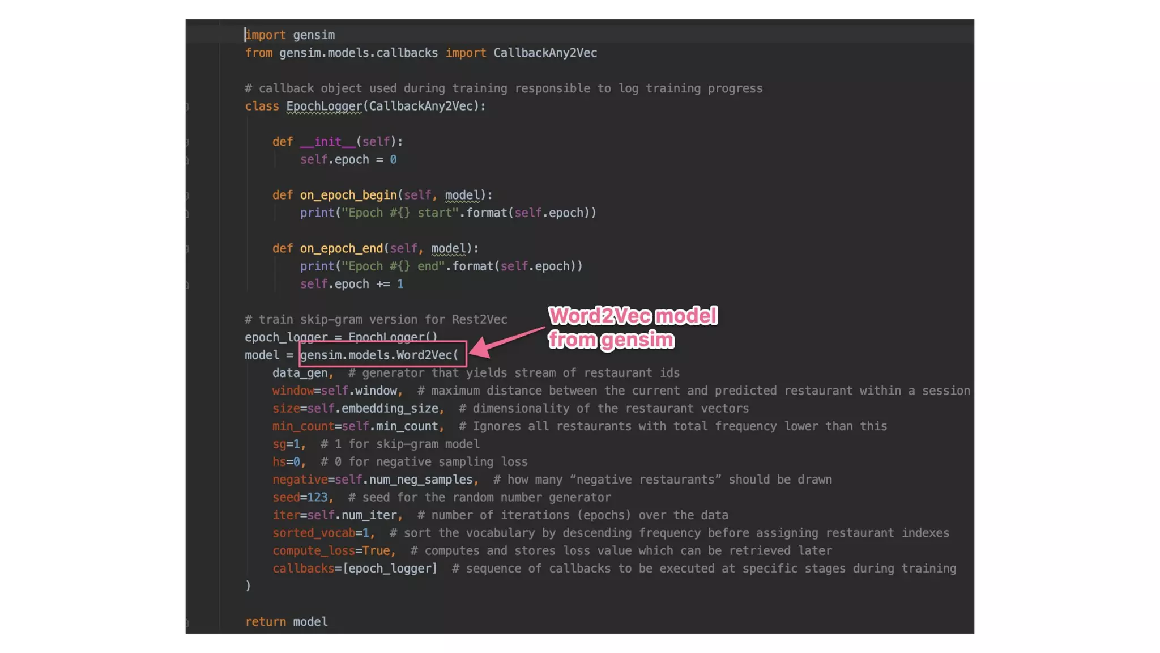The height and width of the screenshot is (653, 1160).
Task: Click the window=self.window parameter
Action: point(338,391)
